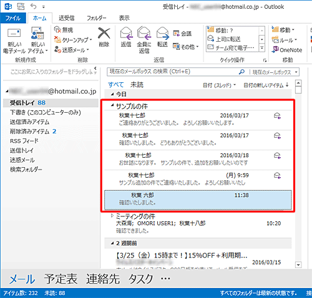Image resolution: width=312 pixels, height=298 pixels.
Task: Switch to 連絡先 contacts view
Action: [x=103, y=279]
